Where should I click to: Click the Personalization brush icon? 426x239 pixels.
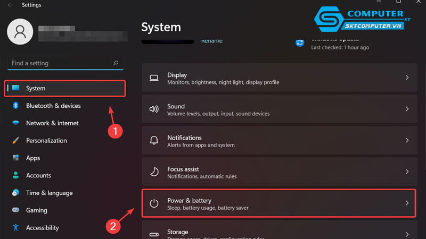(x=16, y=140)
